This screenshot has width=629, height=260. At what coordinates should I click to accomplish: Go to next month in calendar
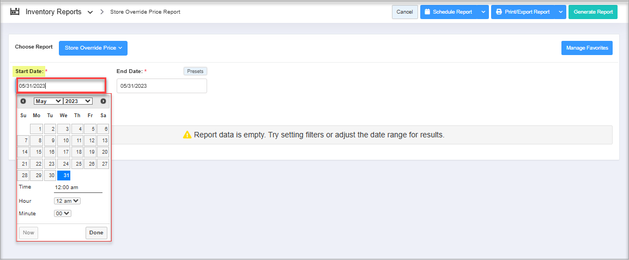(x=103, y=101)
